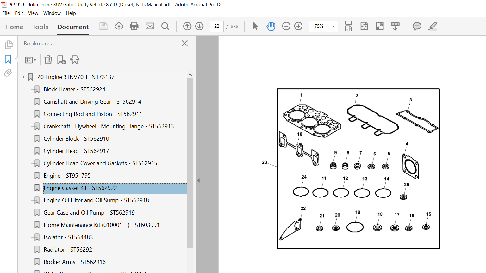Click the fit width scrolling icon
Screen dimensions: 486x273
[348, 26]
